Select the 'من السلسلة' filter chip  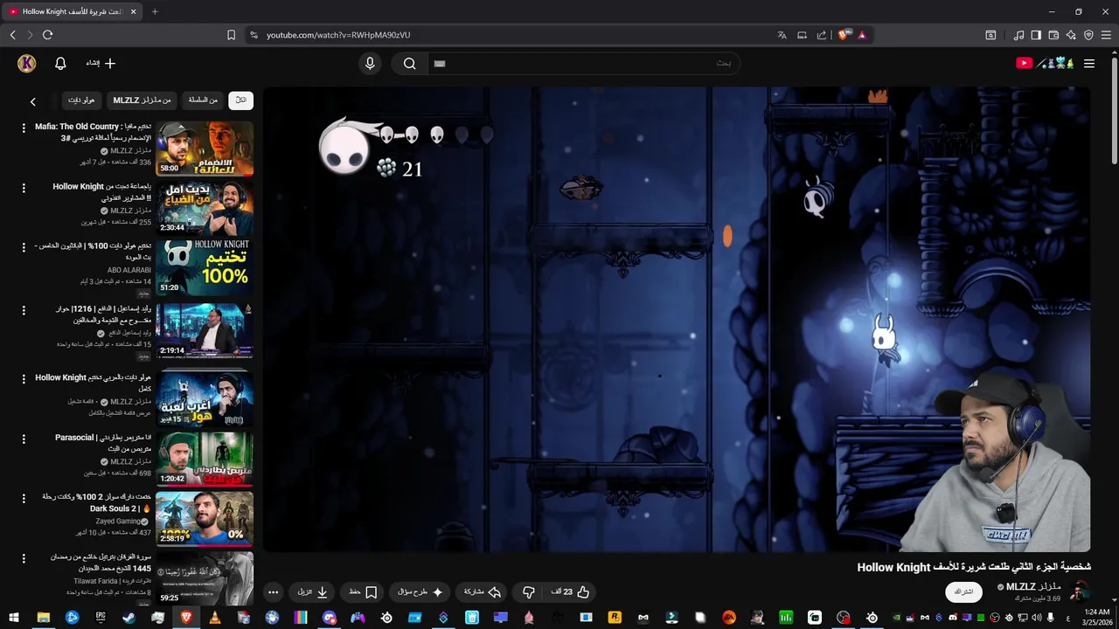[203, 100]
